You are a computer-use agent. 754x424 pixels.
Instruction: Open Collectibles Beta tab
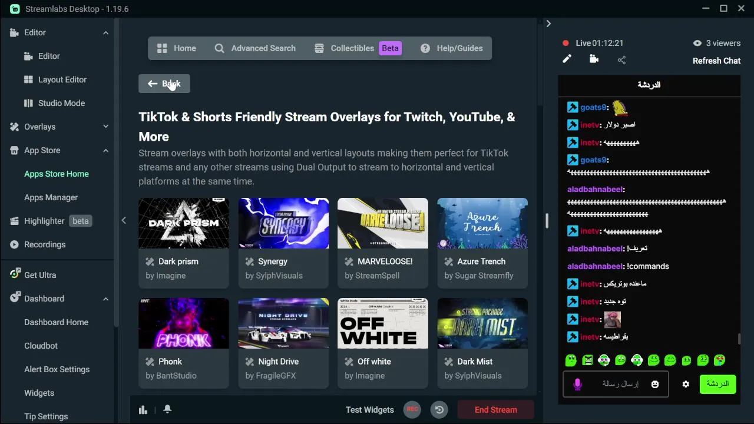click(x=358, y=48)
